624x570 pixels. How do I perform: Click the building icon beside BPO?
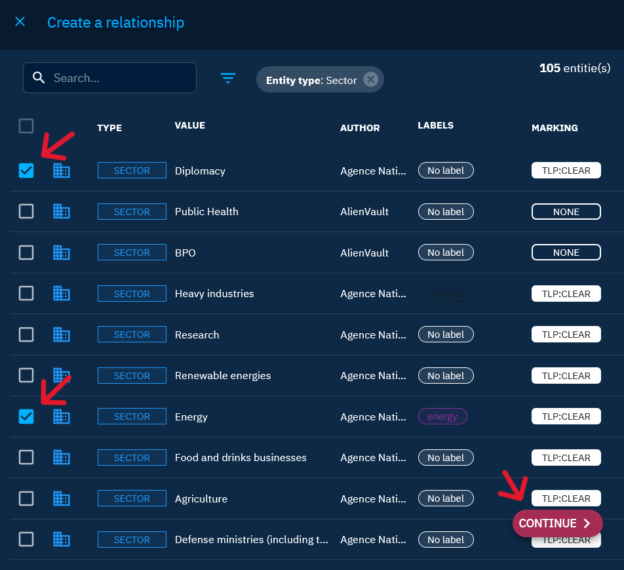pos(62,253)
